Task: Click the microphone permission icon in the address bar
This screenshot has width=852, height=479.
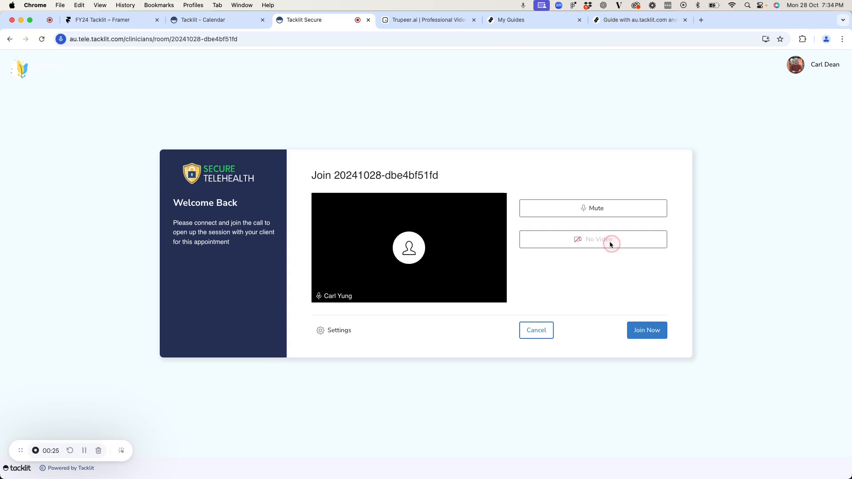Action: tap(61, 39)
